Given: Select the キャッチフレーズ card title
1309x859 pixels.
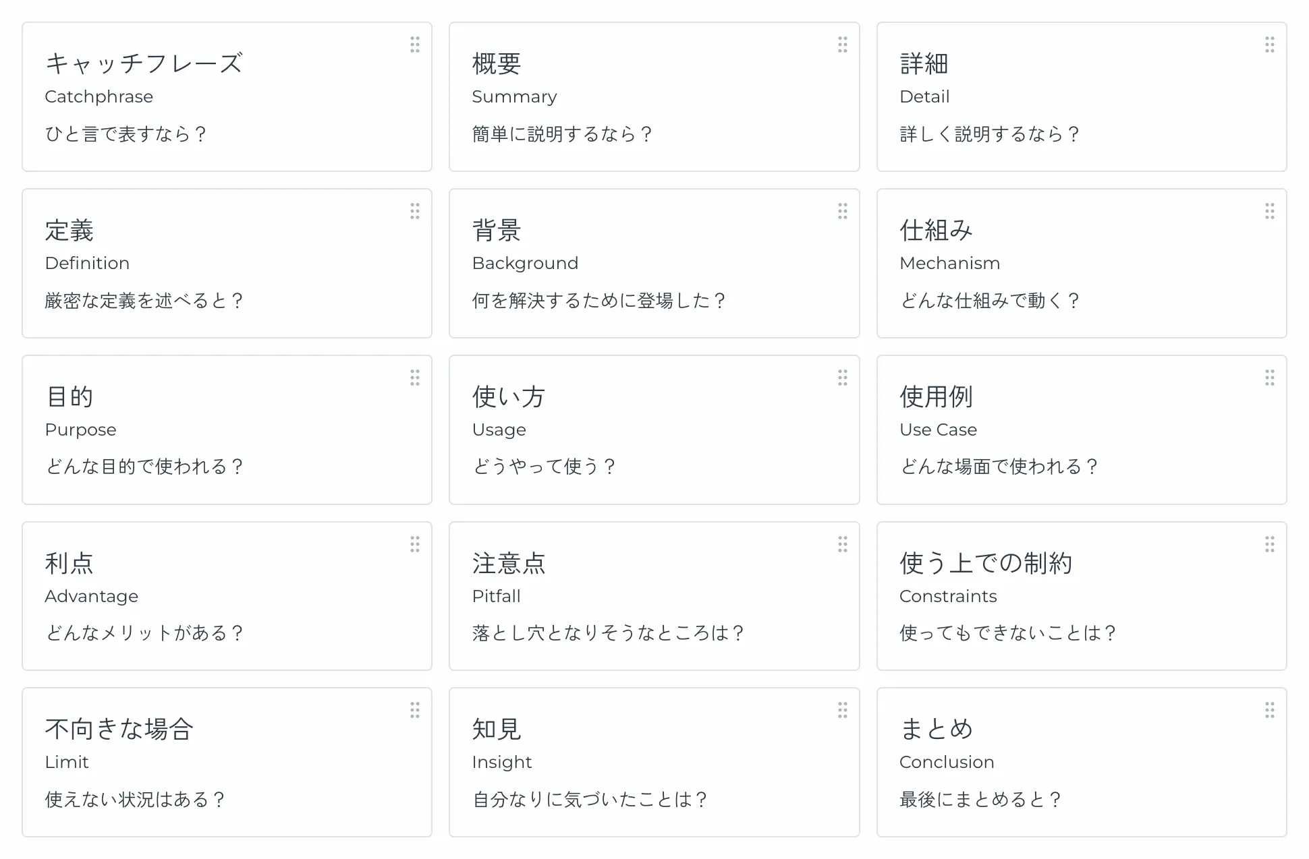Looking at the screenshot, I should (x=144, y=63).
